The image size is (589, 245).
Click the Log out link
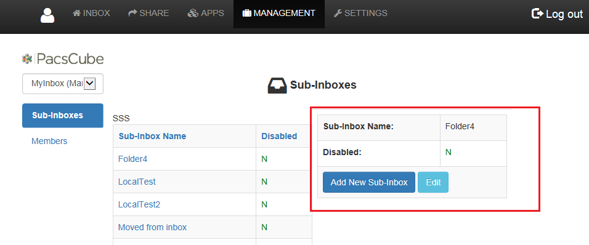coord(557,14)
